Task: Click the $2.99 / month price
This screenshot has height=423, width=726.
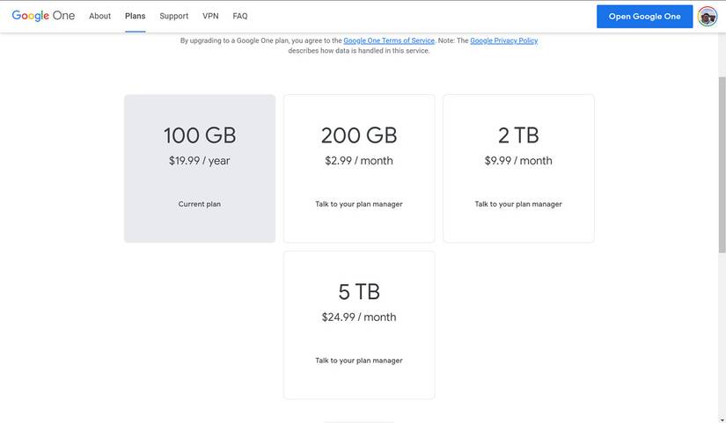Action: click(x=359, y=161)
